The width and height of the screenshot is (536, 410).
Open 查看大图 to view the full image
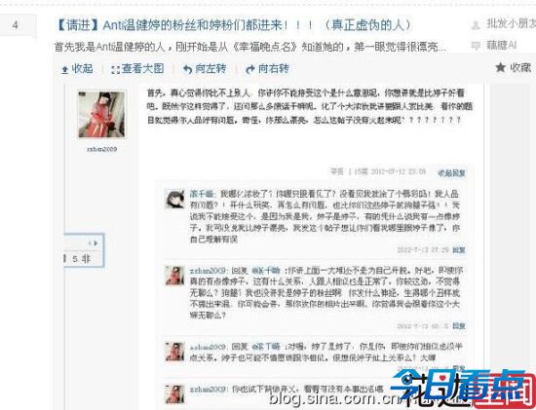coord(137,69)
